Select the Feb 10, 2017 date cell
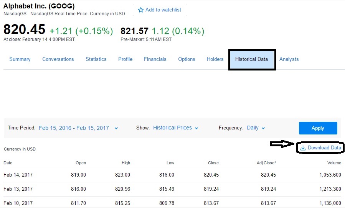 [18, 203]
